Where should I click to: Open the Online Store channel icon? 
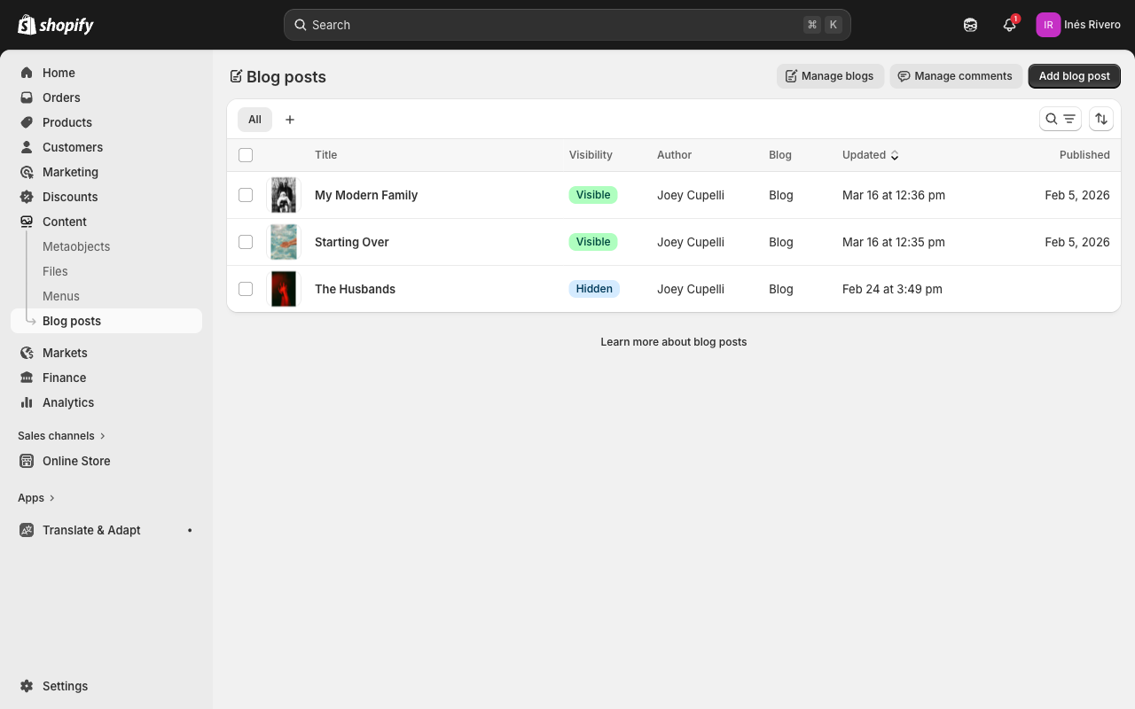(x=26, y=461)
